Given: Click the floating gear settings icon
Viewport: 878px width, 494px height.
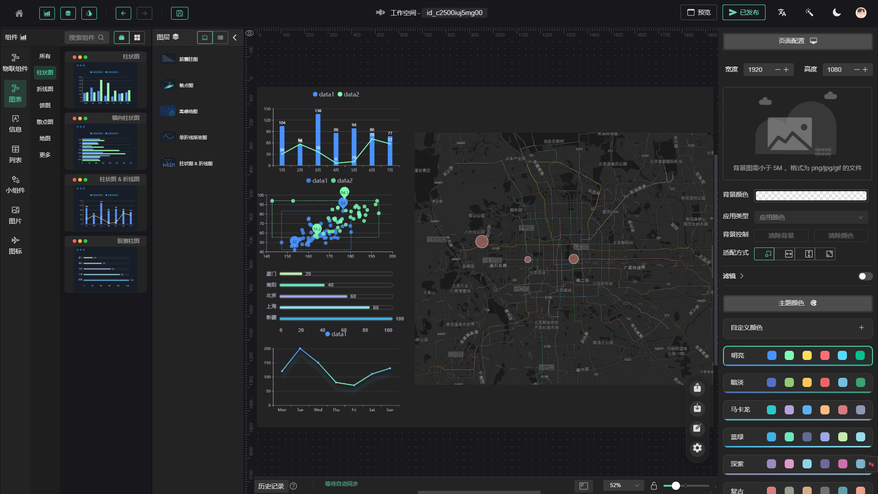Looking at the screenshot, I should pos(697,448).
